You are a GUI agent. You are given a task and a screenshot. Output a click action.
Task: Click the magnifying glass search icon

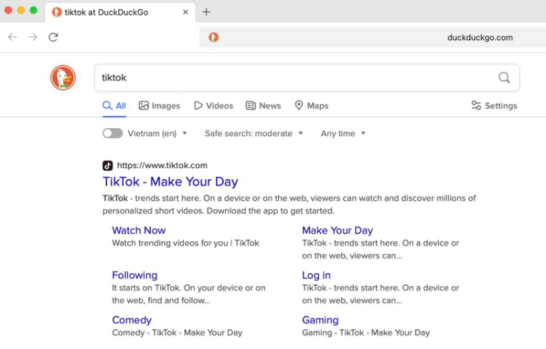click(x=504, y=78)
